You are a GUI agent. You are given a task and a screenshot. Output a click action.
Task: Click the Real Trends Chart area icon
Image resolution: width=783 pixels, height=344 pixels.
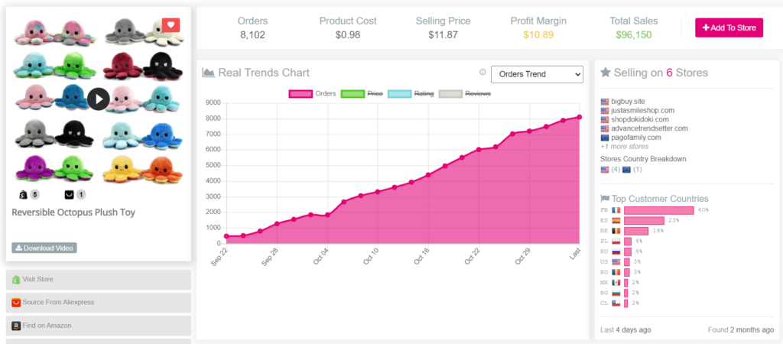pos(208,73)
